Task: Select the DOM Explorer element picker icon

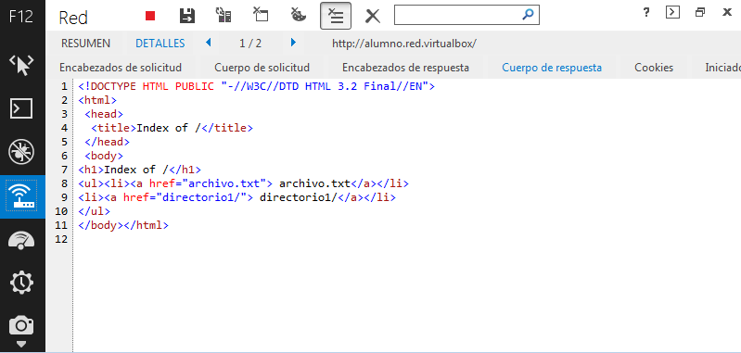Action: point(22,65)
